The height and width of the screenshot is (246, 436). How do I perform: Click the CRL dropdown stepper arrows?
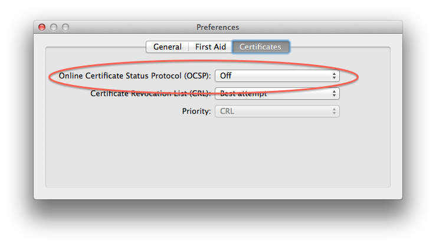pos(334,93)
